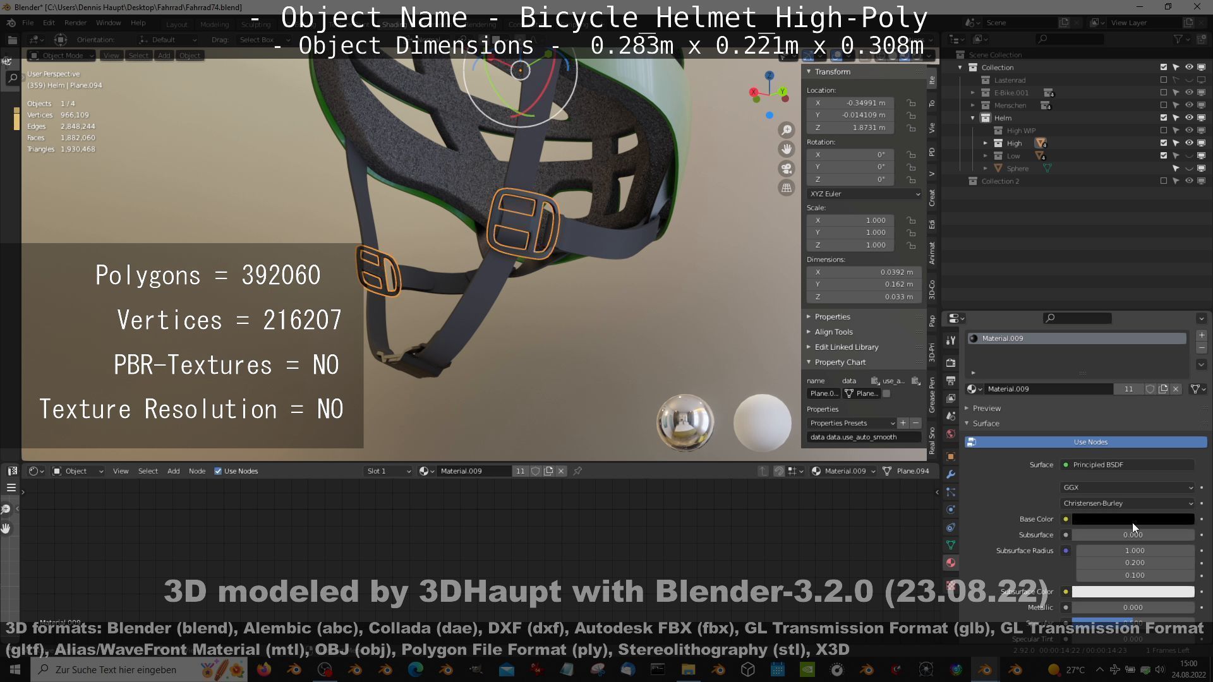Open the Edit menu

pyautogui.click(x=49, y=23)
